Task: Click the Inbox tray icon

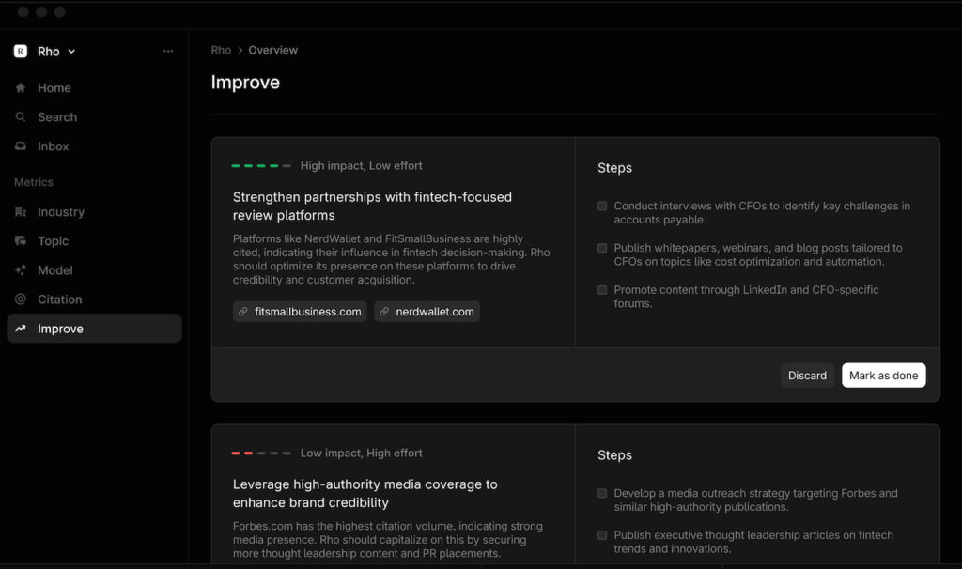Action: 21,146
